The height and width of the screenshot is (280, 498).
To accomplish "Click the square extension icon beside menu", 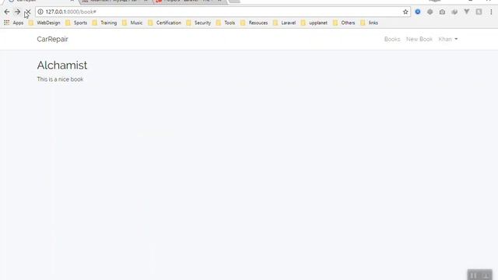I will 479,12.
